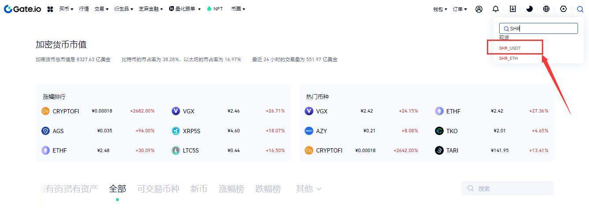Screen dimensions: 589x208
Task: Click the ¥4.60 XRP5S price
Action: click(x=234, y=131)
